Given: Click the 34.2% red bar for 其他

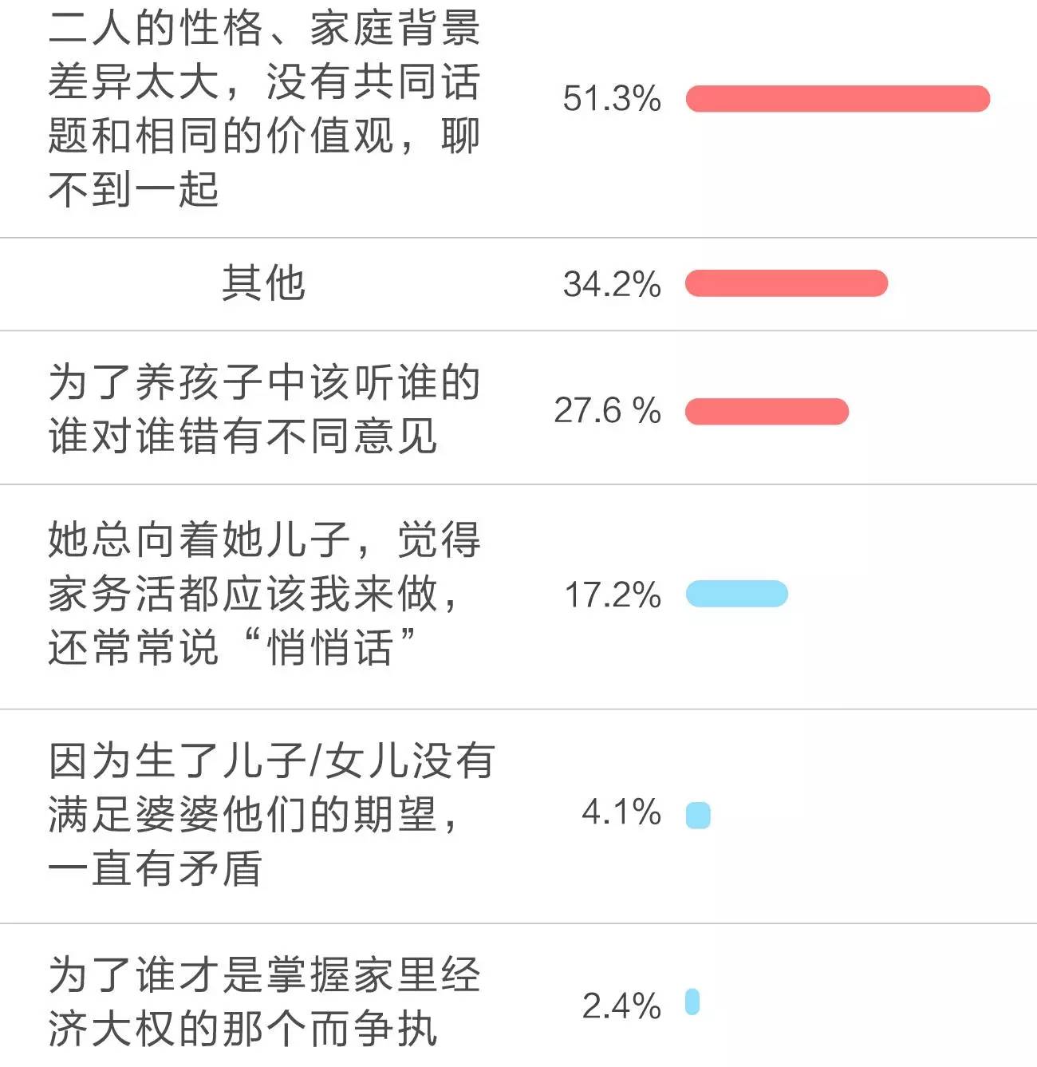Looking at the screenshot, I should tap(787, 283).
